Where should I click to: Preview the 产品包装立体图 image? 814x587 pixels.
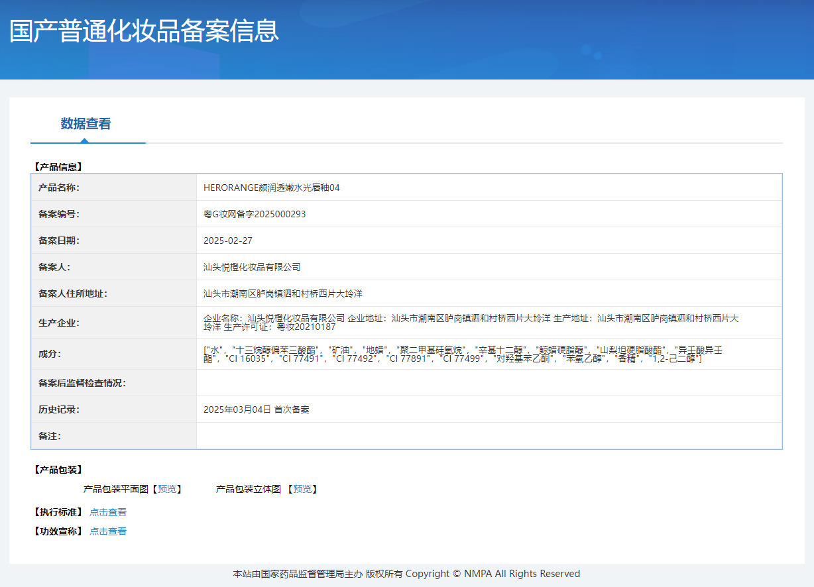click(302, 489)
